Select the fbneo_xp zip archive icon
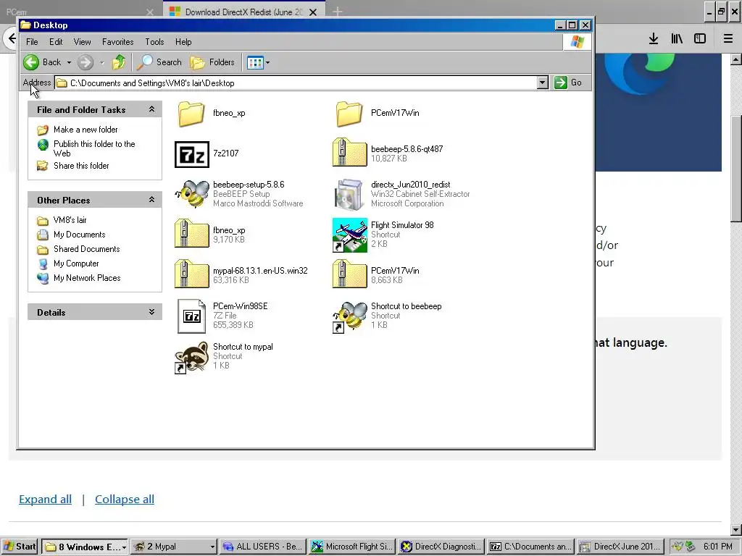Viewport: 742px width, 556px height. click(191, 234)
